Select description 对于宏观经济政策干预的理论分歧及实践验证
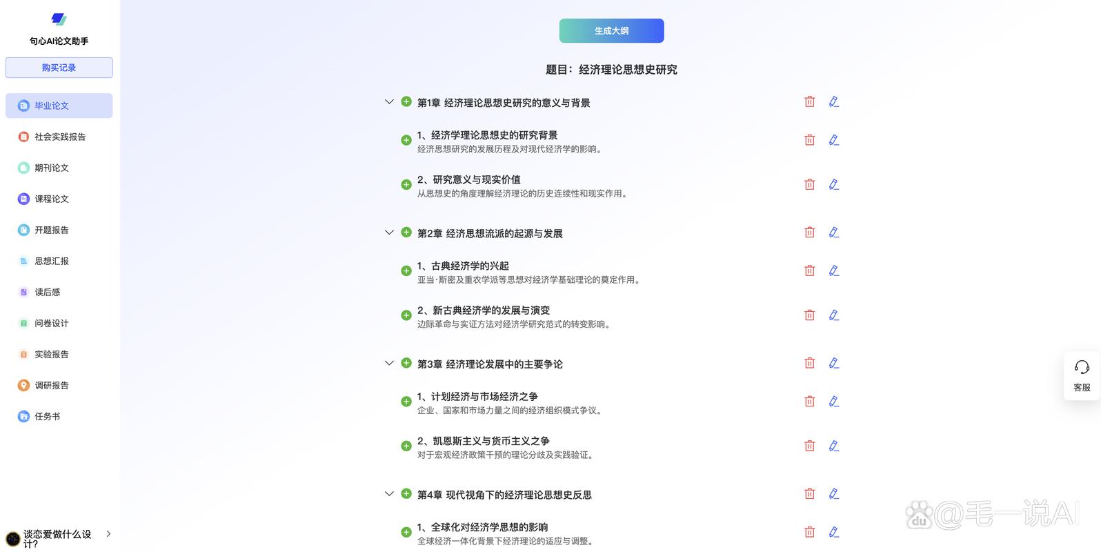Screen dimensions: 1101x552 [x=506, y=455]
